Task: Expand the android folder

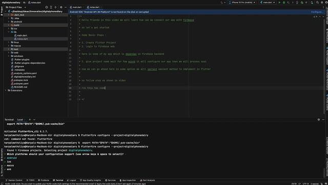Action: 9,22
